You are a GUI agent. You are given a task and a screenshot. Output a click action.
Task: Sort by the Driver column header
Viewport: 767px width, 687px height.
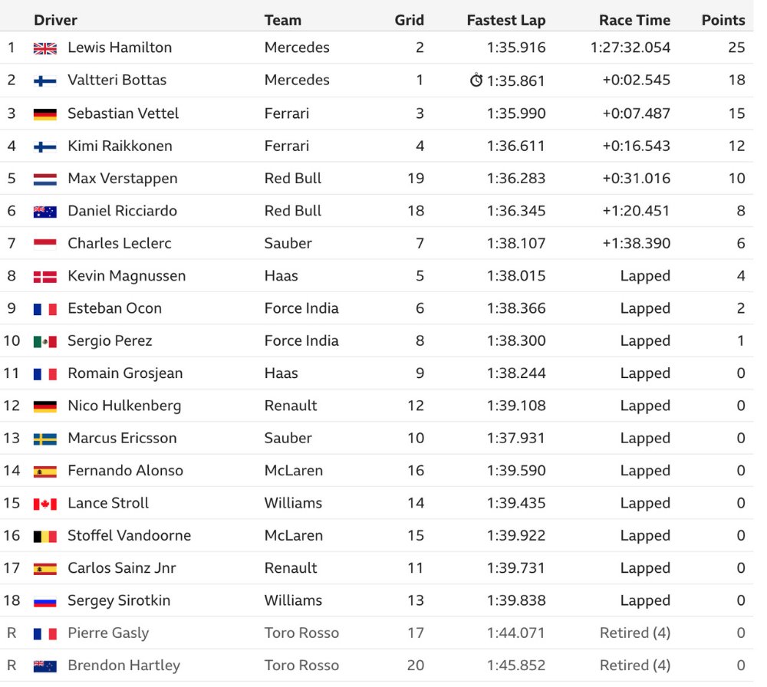point(55,20)
